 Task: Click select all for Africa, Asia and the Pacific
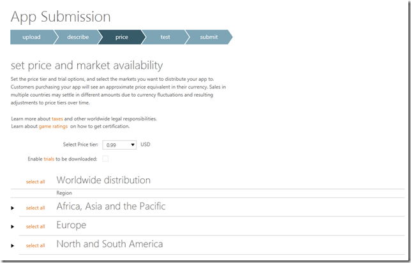tap(35, 208)
